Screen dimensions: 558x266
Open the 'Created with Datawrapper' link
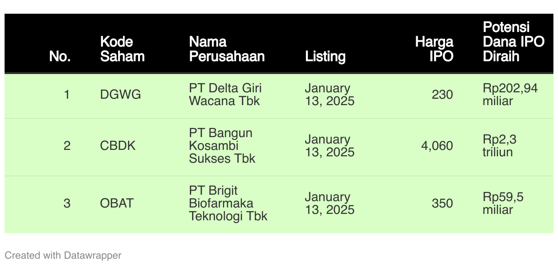63,255
